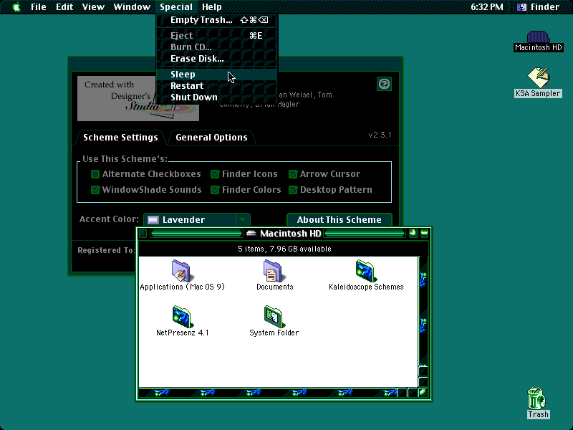This screenshot has height=430, width=573.
Task: Click the help question mark icon
Action: tap(384, 84)
